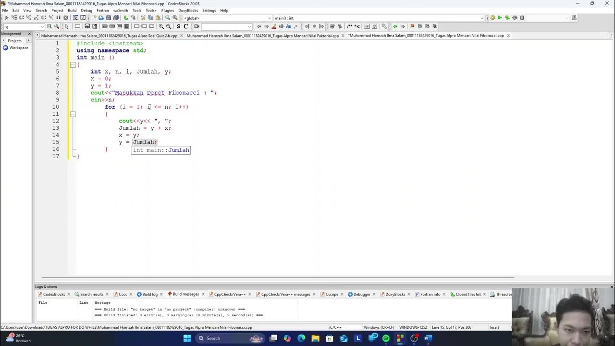The image size is (615, 346).
Task: Click the C comment toolbar icon
Action: (x=186, y=26)
